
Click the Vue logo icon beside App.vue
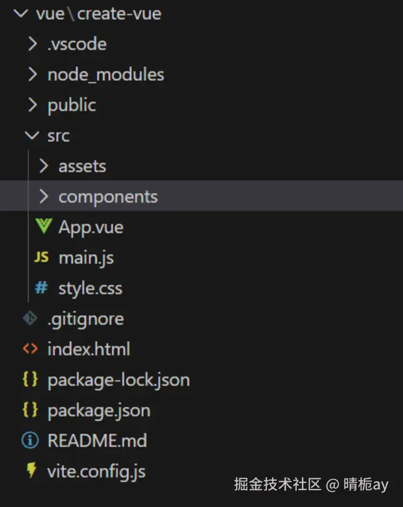pos(43,227)
